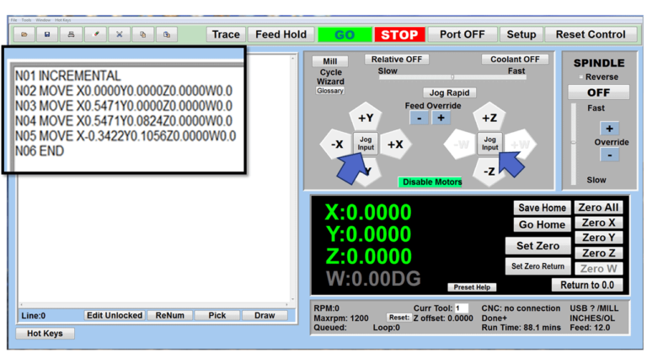This screenshot has width=647, height=363.
Task: Click the Save disk icon in toolbar
Action: [x=47, y=34]
